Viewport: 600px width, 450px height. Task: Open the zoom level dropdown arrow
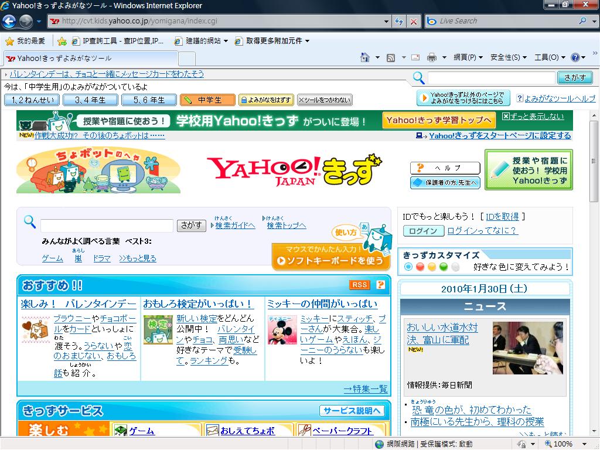[584, 444]
